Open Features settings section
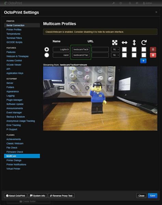 point(11,52)
